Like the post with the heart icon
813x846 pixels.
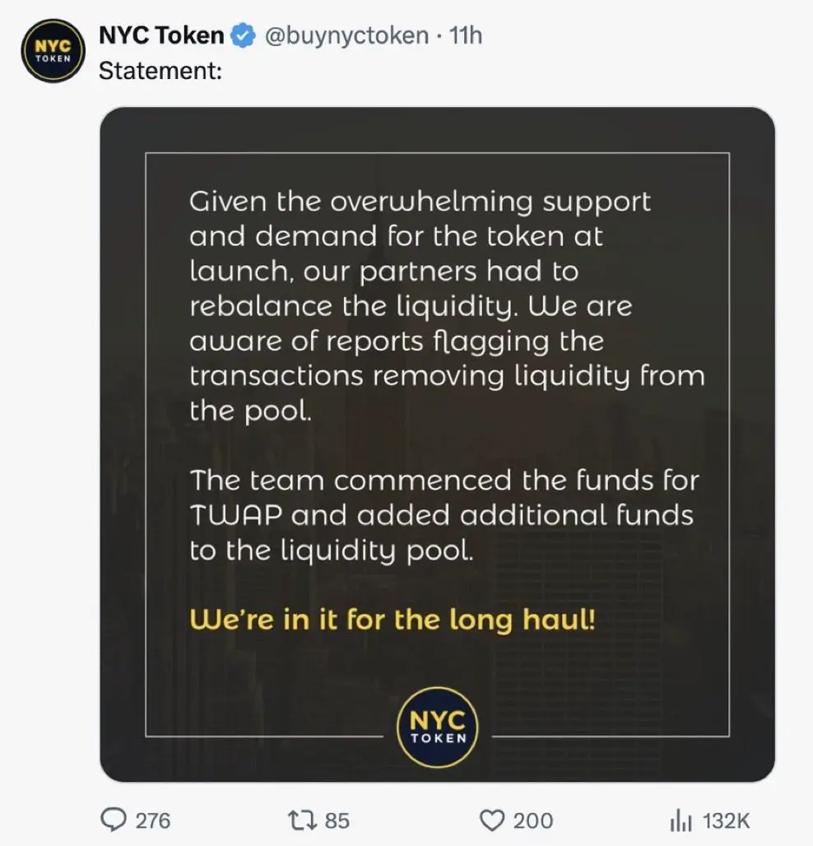click(x=491, y=820)
